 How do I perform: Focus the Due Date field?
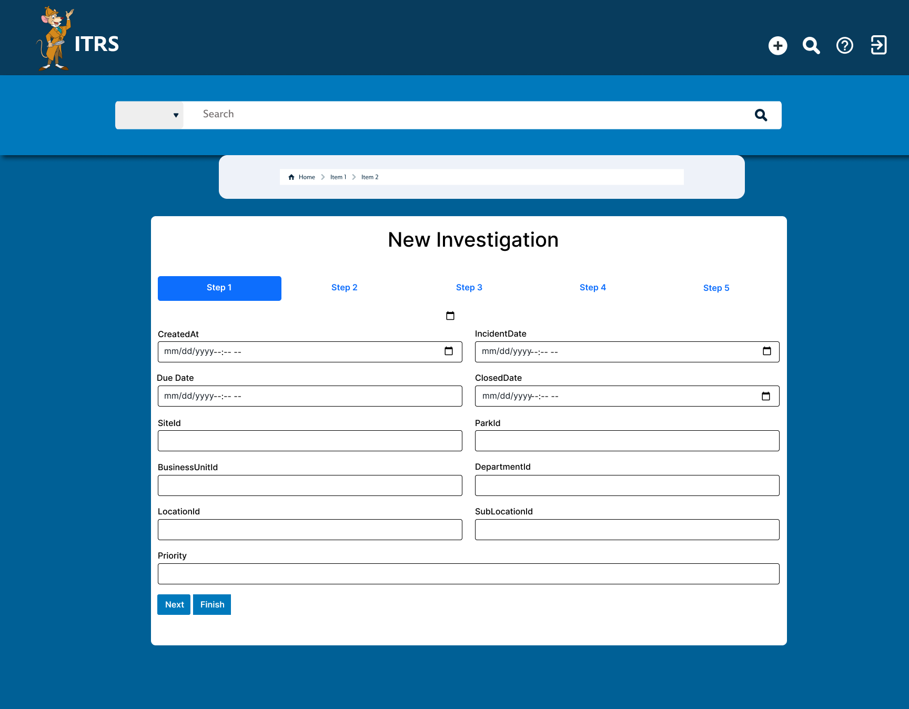pos(310,396)
